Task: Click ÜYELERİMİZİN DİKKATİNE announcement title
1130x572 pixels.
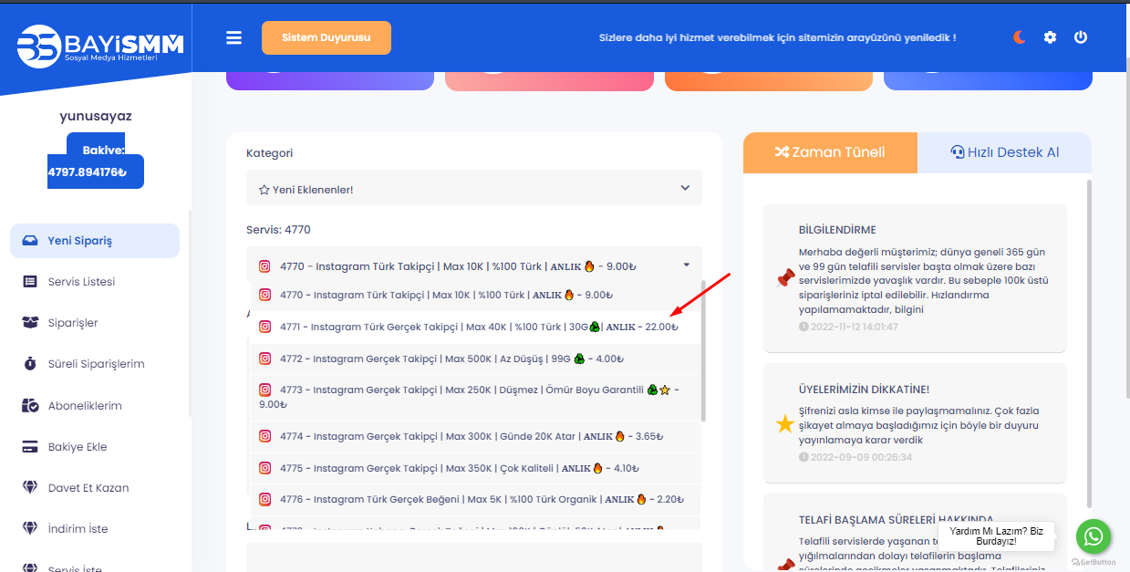Action: click(x=864, y=390)
